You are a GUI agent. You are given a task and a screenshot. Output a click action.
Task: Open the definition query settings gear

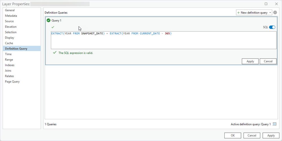pos(275,13)
